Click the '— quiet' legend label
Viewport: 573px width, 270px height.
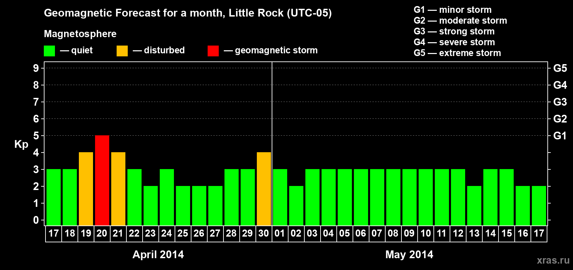76,50
